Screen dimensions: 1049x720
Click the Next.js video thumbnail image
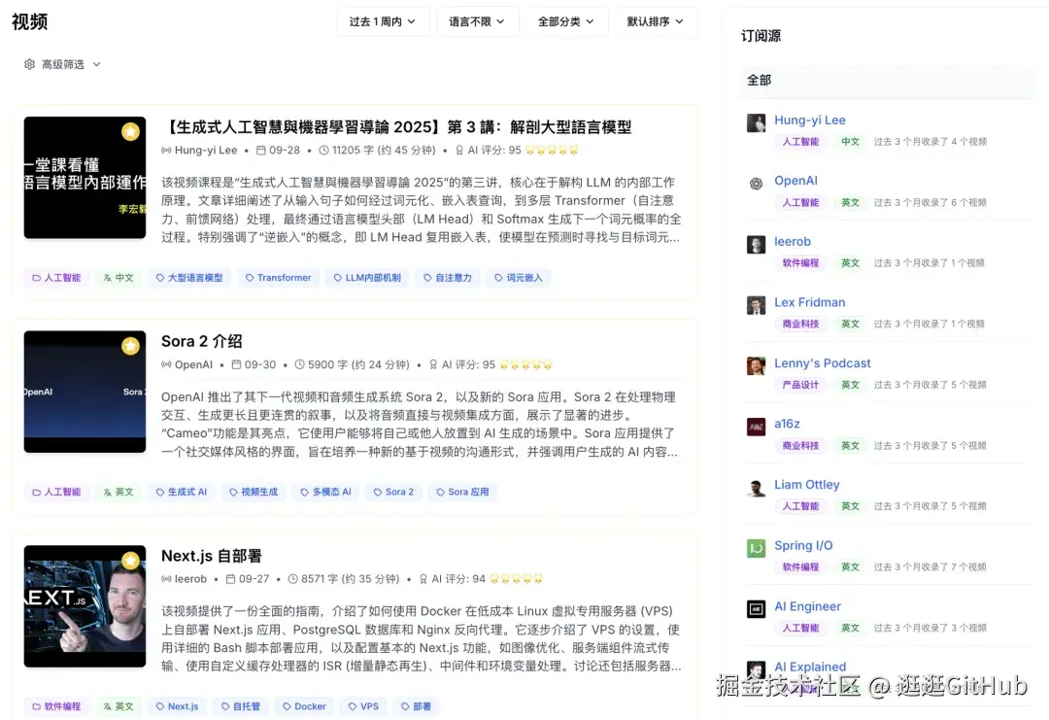click(85, 606)
